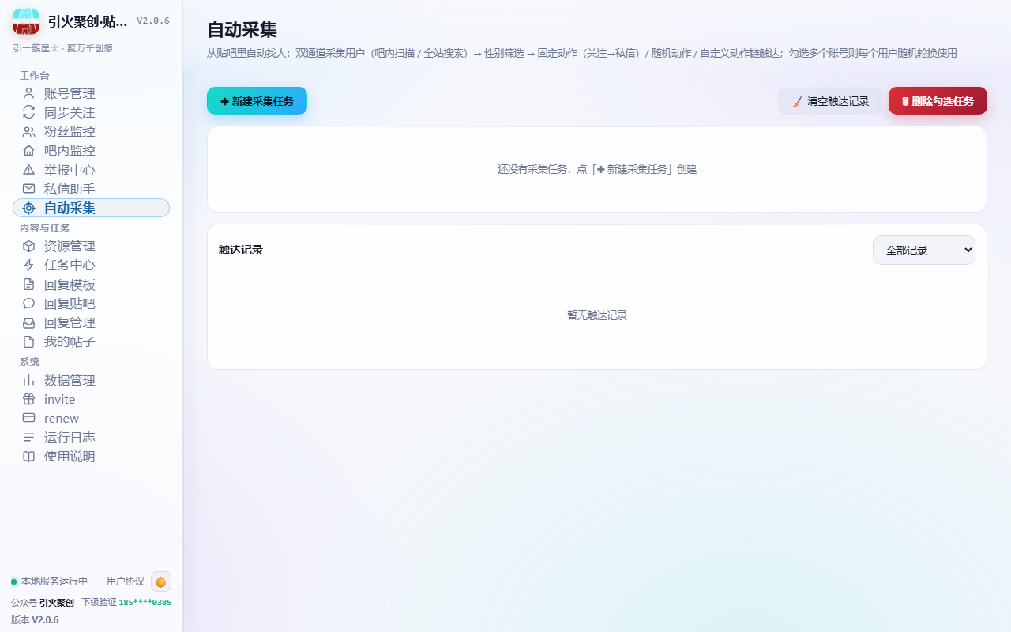This screenshot has height=632, width=1011.
Task: Open 回复模板 sidebar label
Action: [70, 284]
